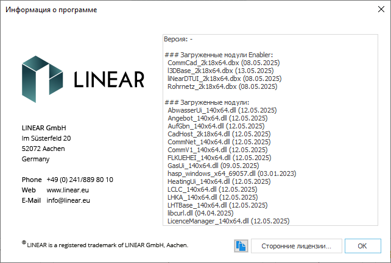Select the AufGbn_140x64.dll line
This screenshot has width=391, height=263.
click(x=216, y=126)
